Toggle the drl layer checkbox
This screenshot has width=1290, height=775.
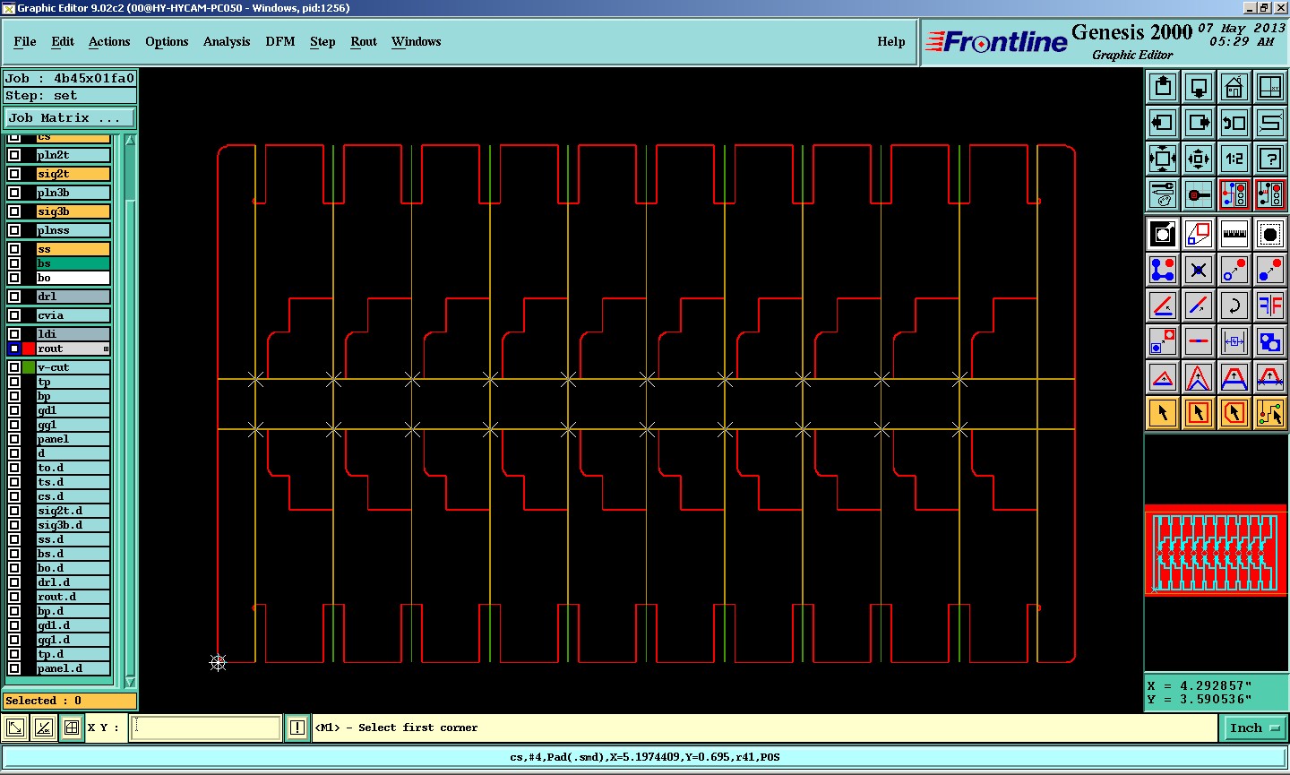coord(14,297)
